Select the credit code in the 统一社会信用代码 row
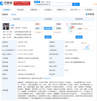This screenshot has height=101, width=97. [25, 50]
